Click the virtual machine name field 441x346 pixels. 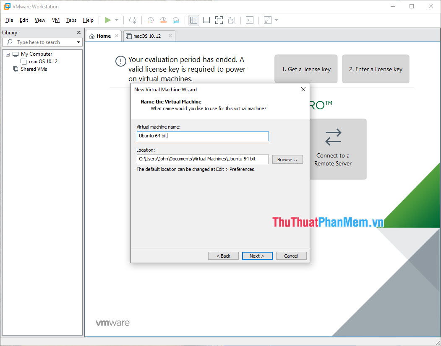[x=203, y=136]
